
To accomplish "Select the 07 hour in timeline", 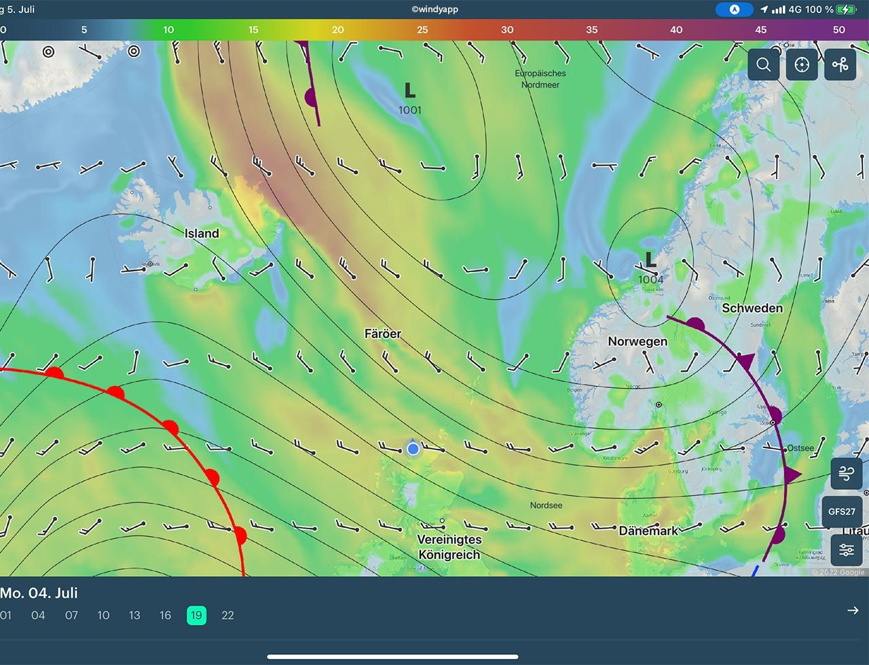I will click(71, 615).
